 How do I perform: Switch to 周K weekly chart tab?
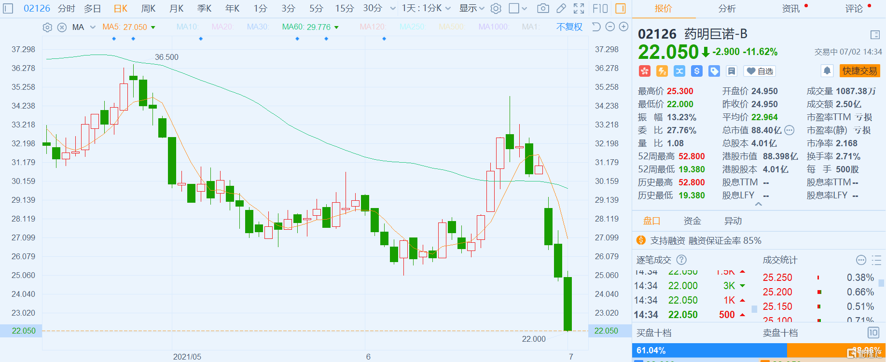coord(148,8)
